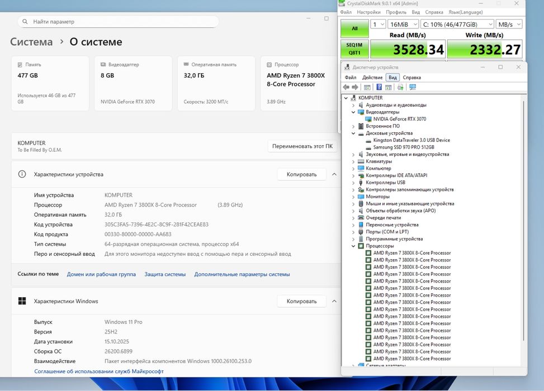Screen dimensions: 544x391
Task: Open Действие menu in Device Manager
Action: coord(372,77)
